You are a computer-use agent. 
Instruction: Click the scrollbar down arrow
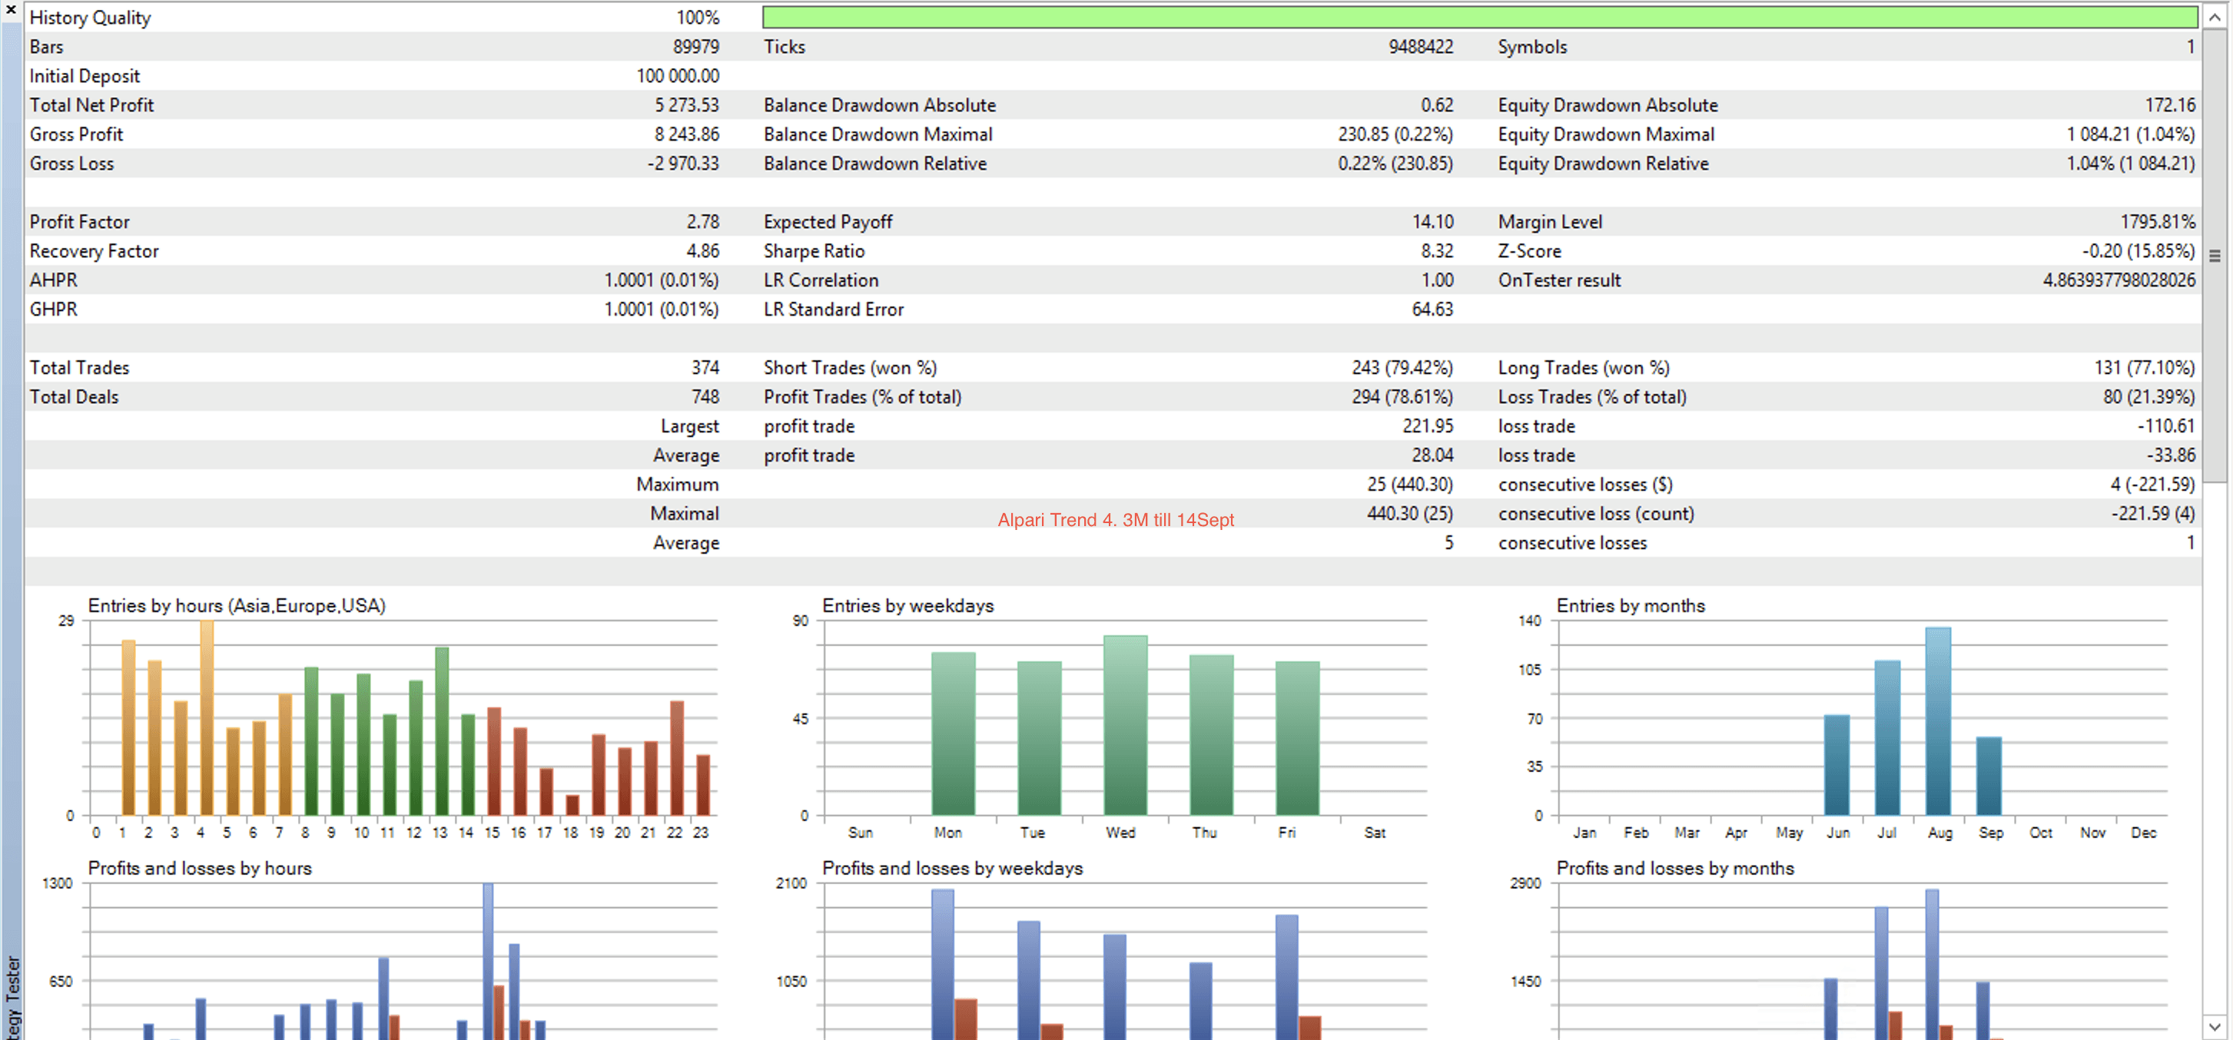pos(2215,1026)
